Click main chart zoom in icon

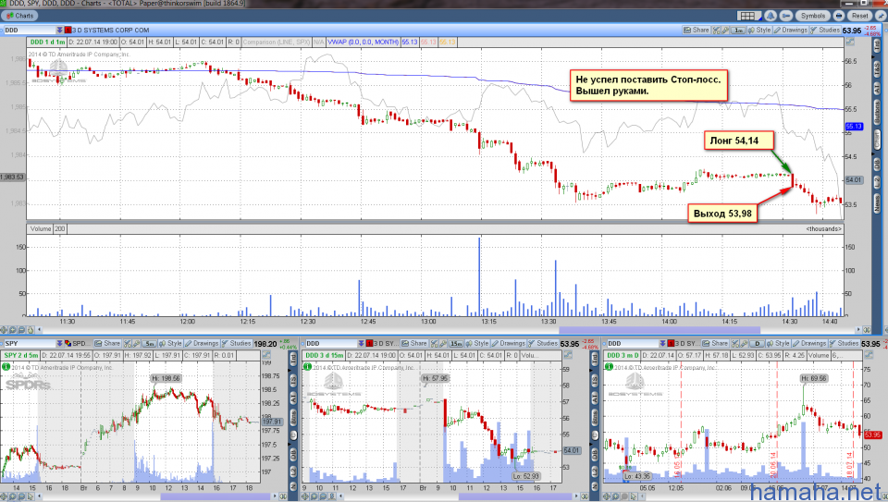point(13,329)
